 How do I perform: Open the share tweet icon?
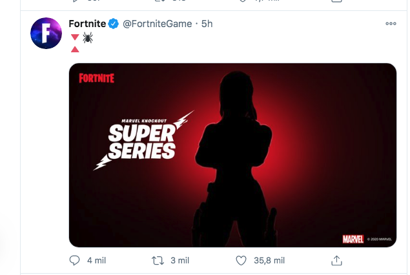[x=336, y=260]
